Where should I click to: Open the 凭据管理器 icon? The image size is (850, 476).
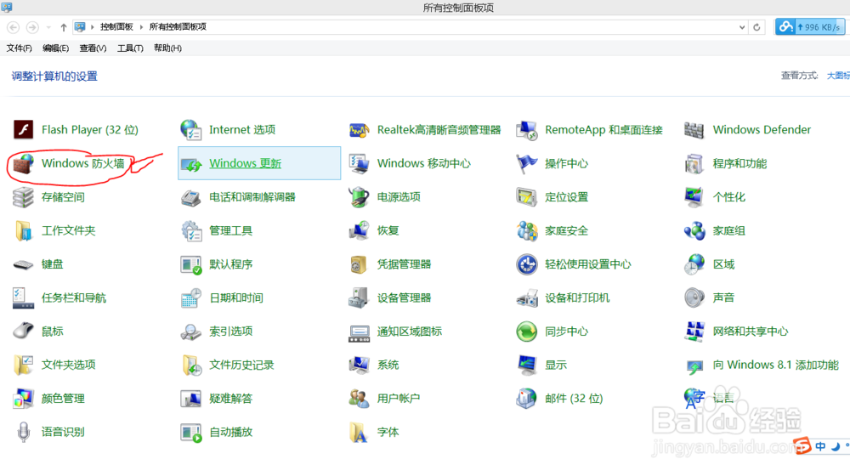[x=359, y=264]
